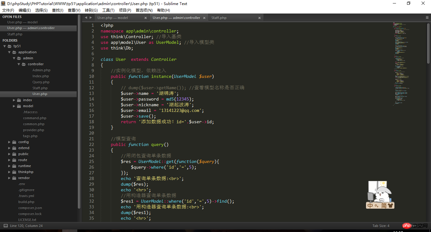The width and height of the screenshot is (431, 232).
Task: Open tags.php in the sidebar
Action: pyautogui.click(x=30, y=136)
